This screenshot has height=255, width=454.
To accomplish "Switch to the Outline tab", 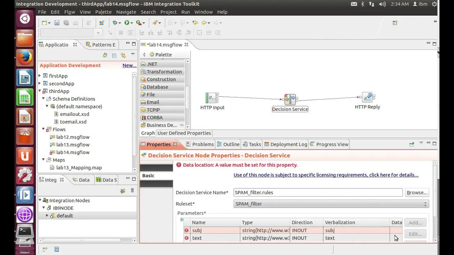I will coord(228,144).
